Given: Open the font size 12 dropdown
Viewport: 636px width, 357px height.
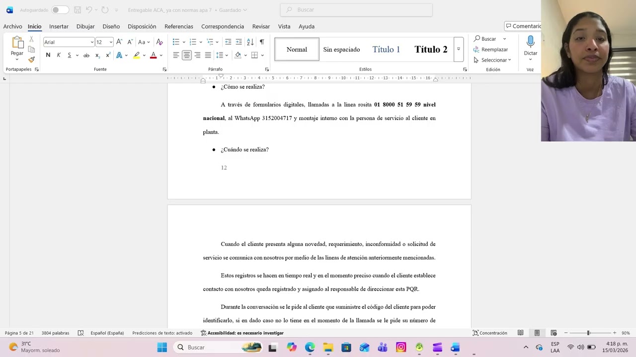Looking at the screenshot, I should coord(110,42).
